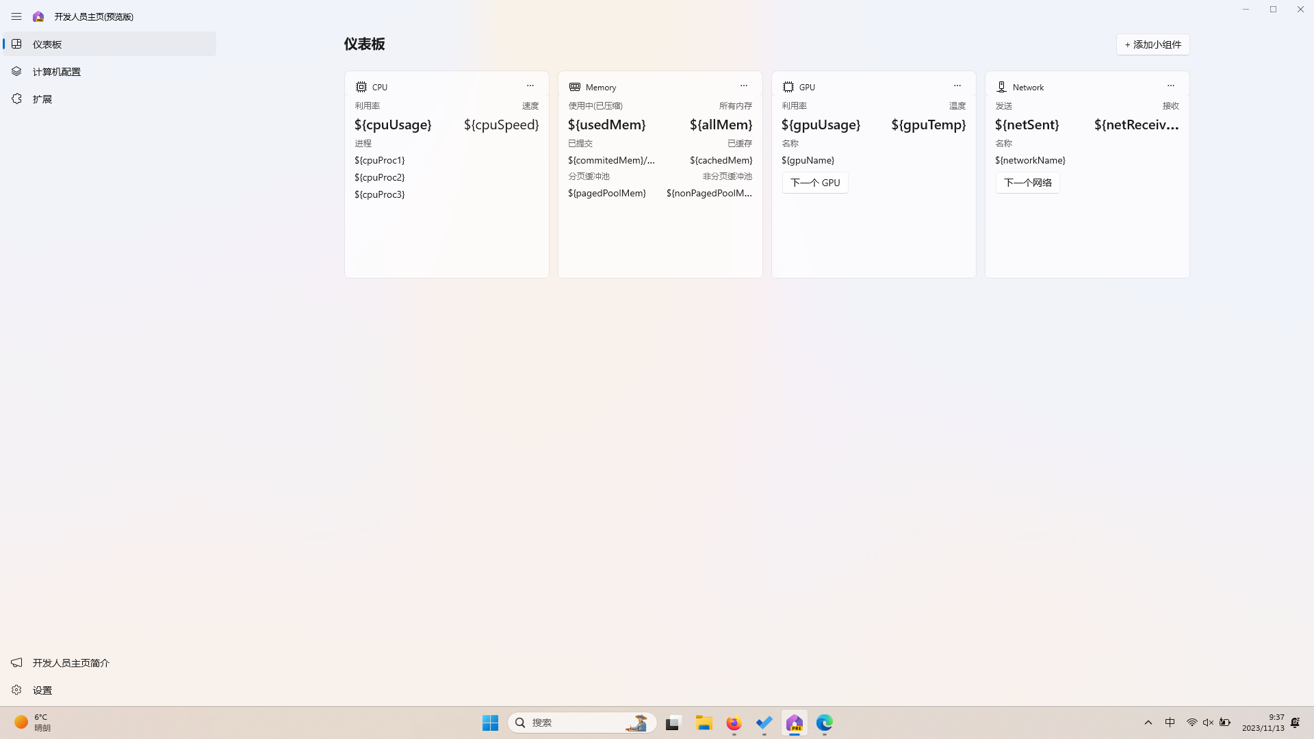
Task: Open the Memory widget options menu
Action: coord(744,86)
